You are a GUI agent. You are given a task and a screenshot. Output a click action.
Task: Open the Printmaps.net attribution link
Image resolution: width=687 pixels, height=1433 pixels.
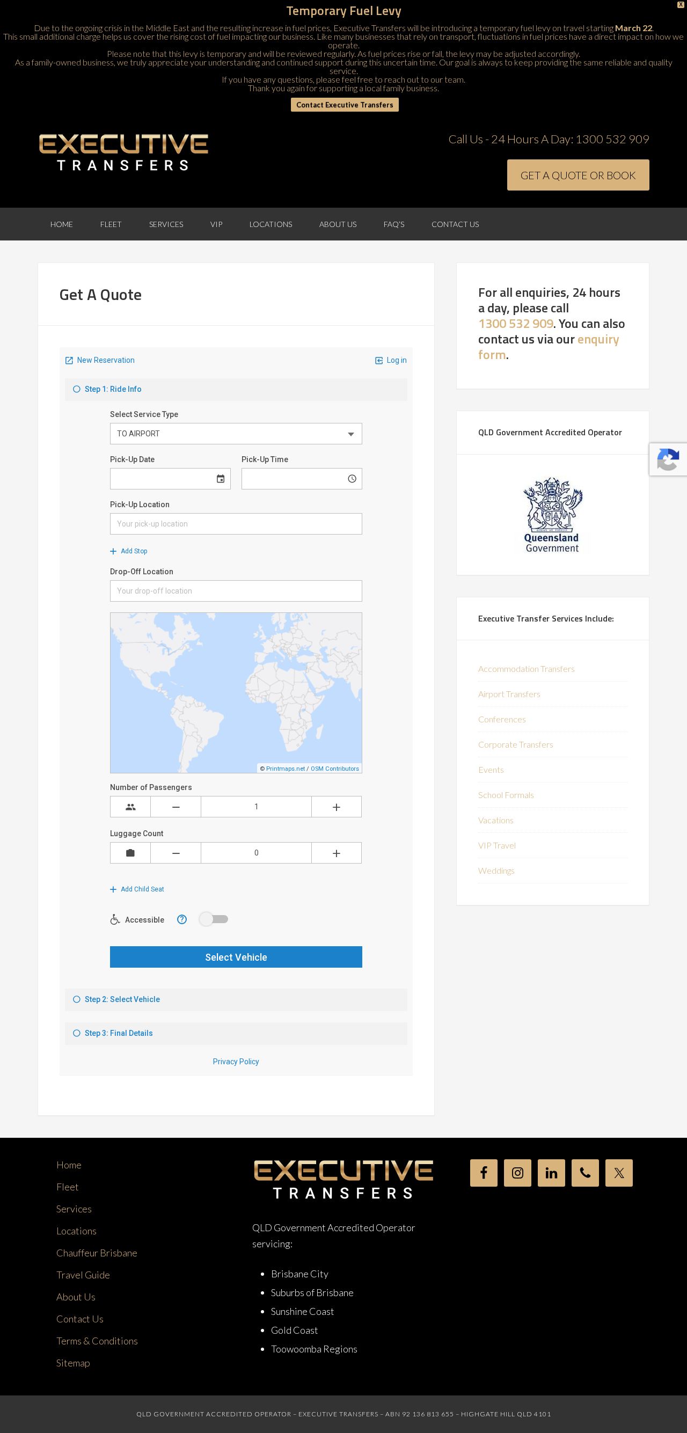[x=286, y=769]
